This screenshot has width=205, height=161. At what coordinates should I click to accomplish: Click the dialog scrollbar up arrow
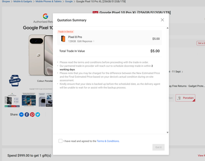(168, 28)
